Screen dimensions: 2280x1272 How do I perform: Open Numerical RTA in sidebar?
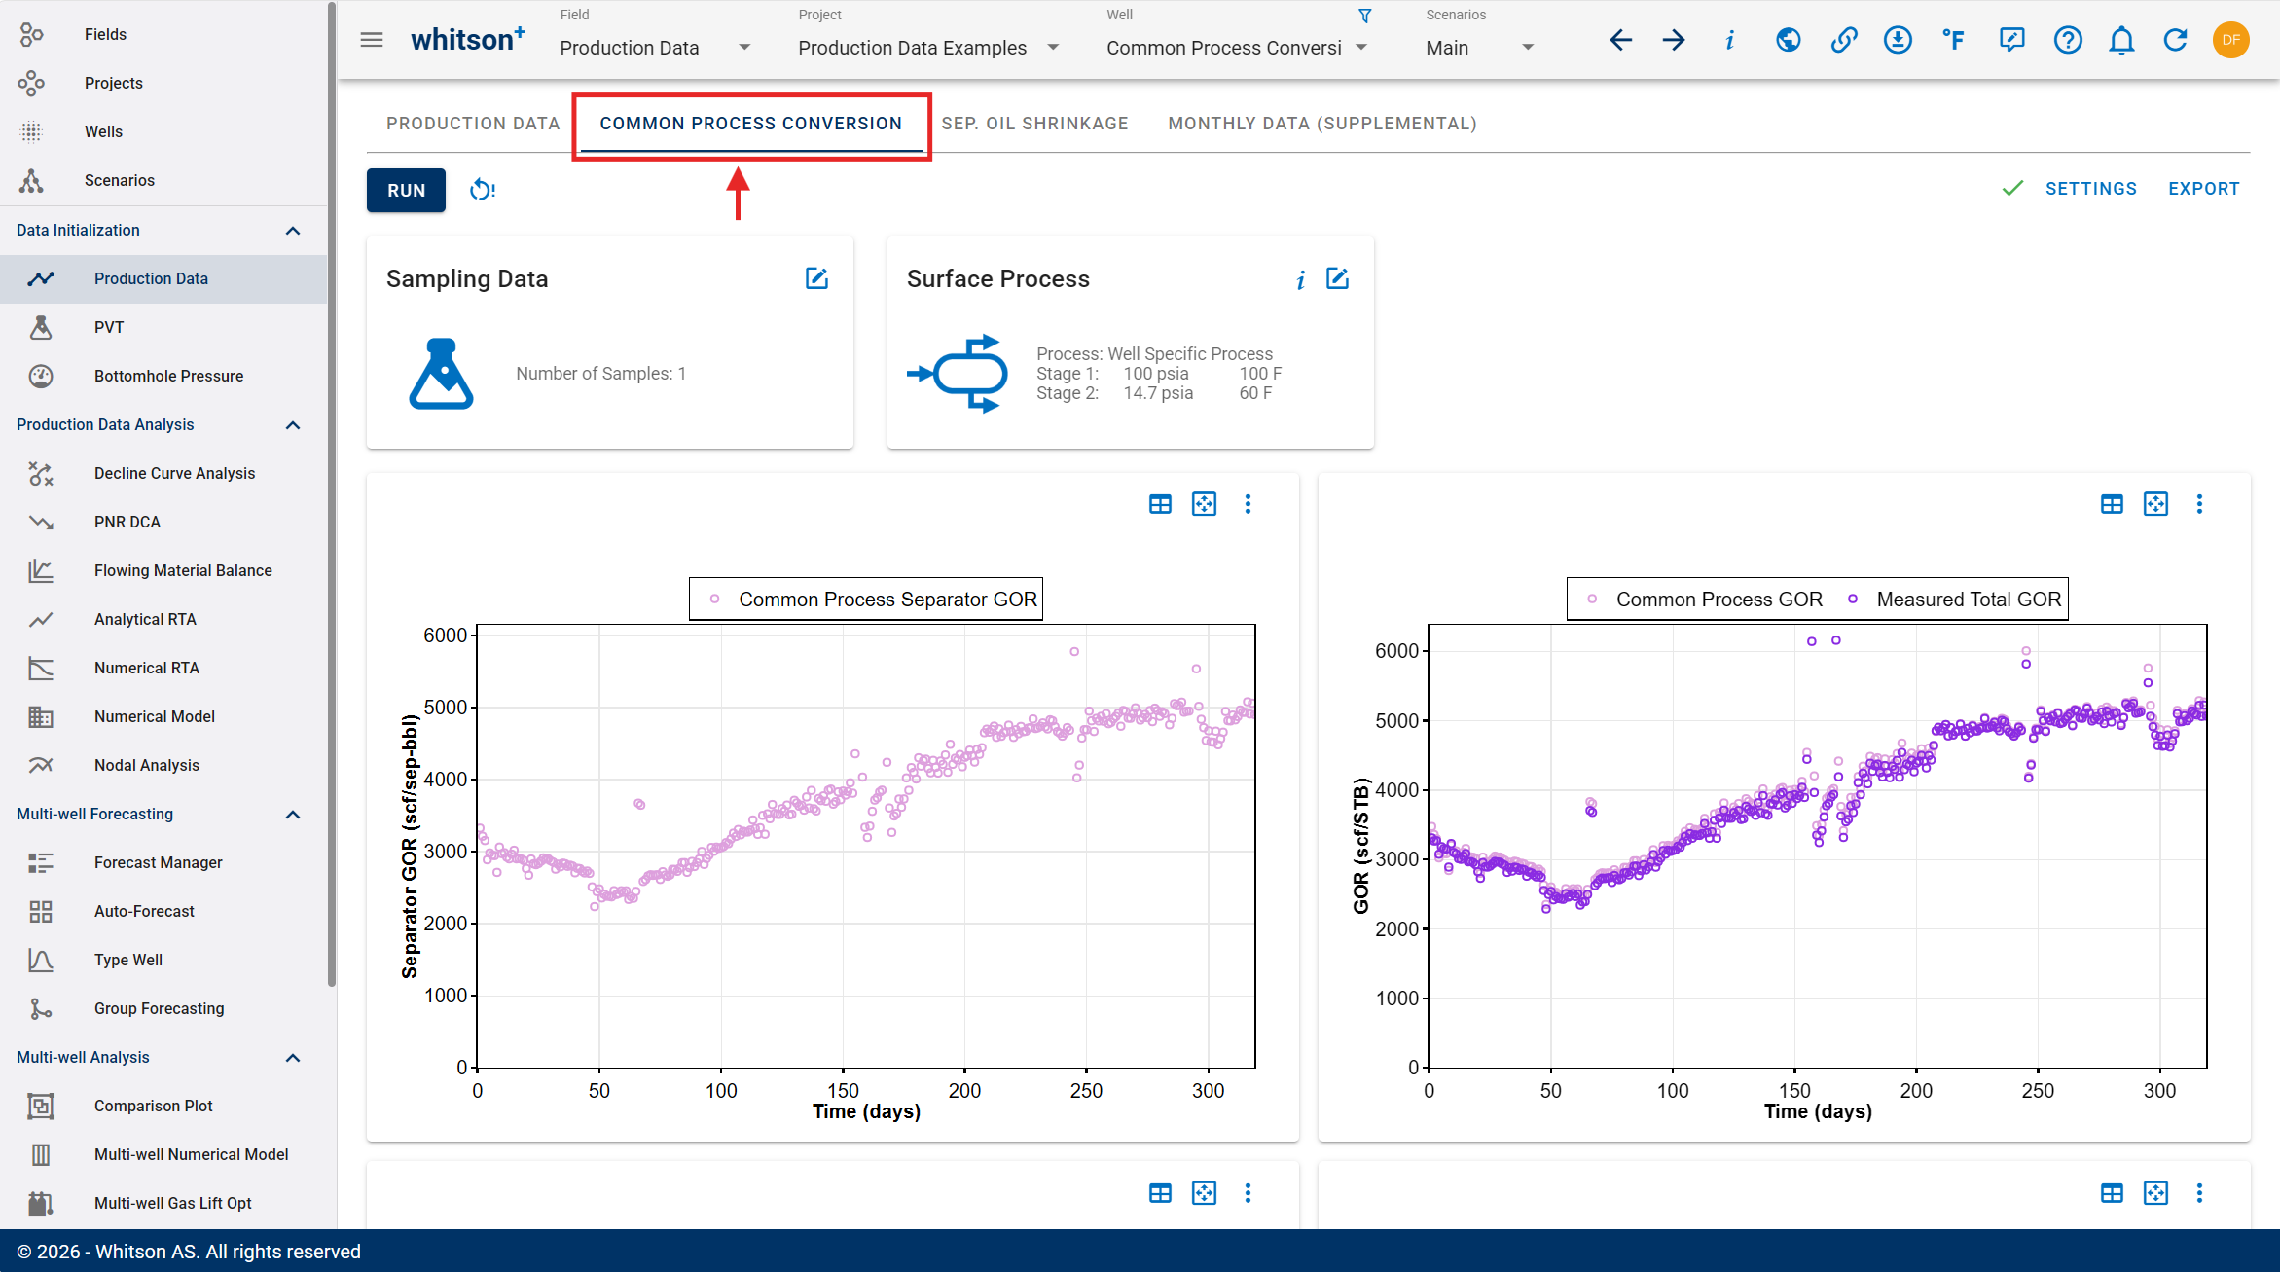(163, 668)
